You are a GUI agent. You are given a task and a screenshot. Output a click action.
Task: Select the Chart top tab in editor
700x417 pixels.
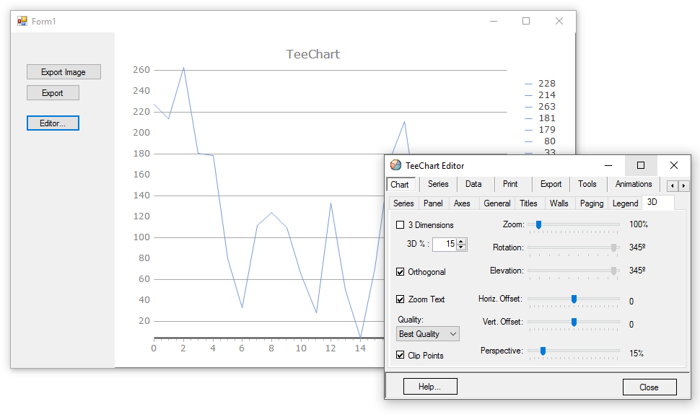coord(400,185)
